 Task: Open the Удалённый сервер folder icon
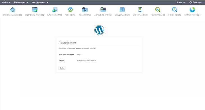point(35,10)
